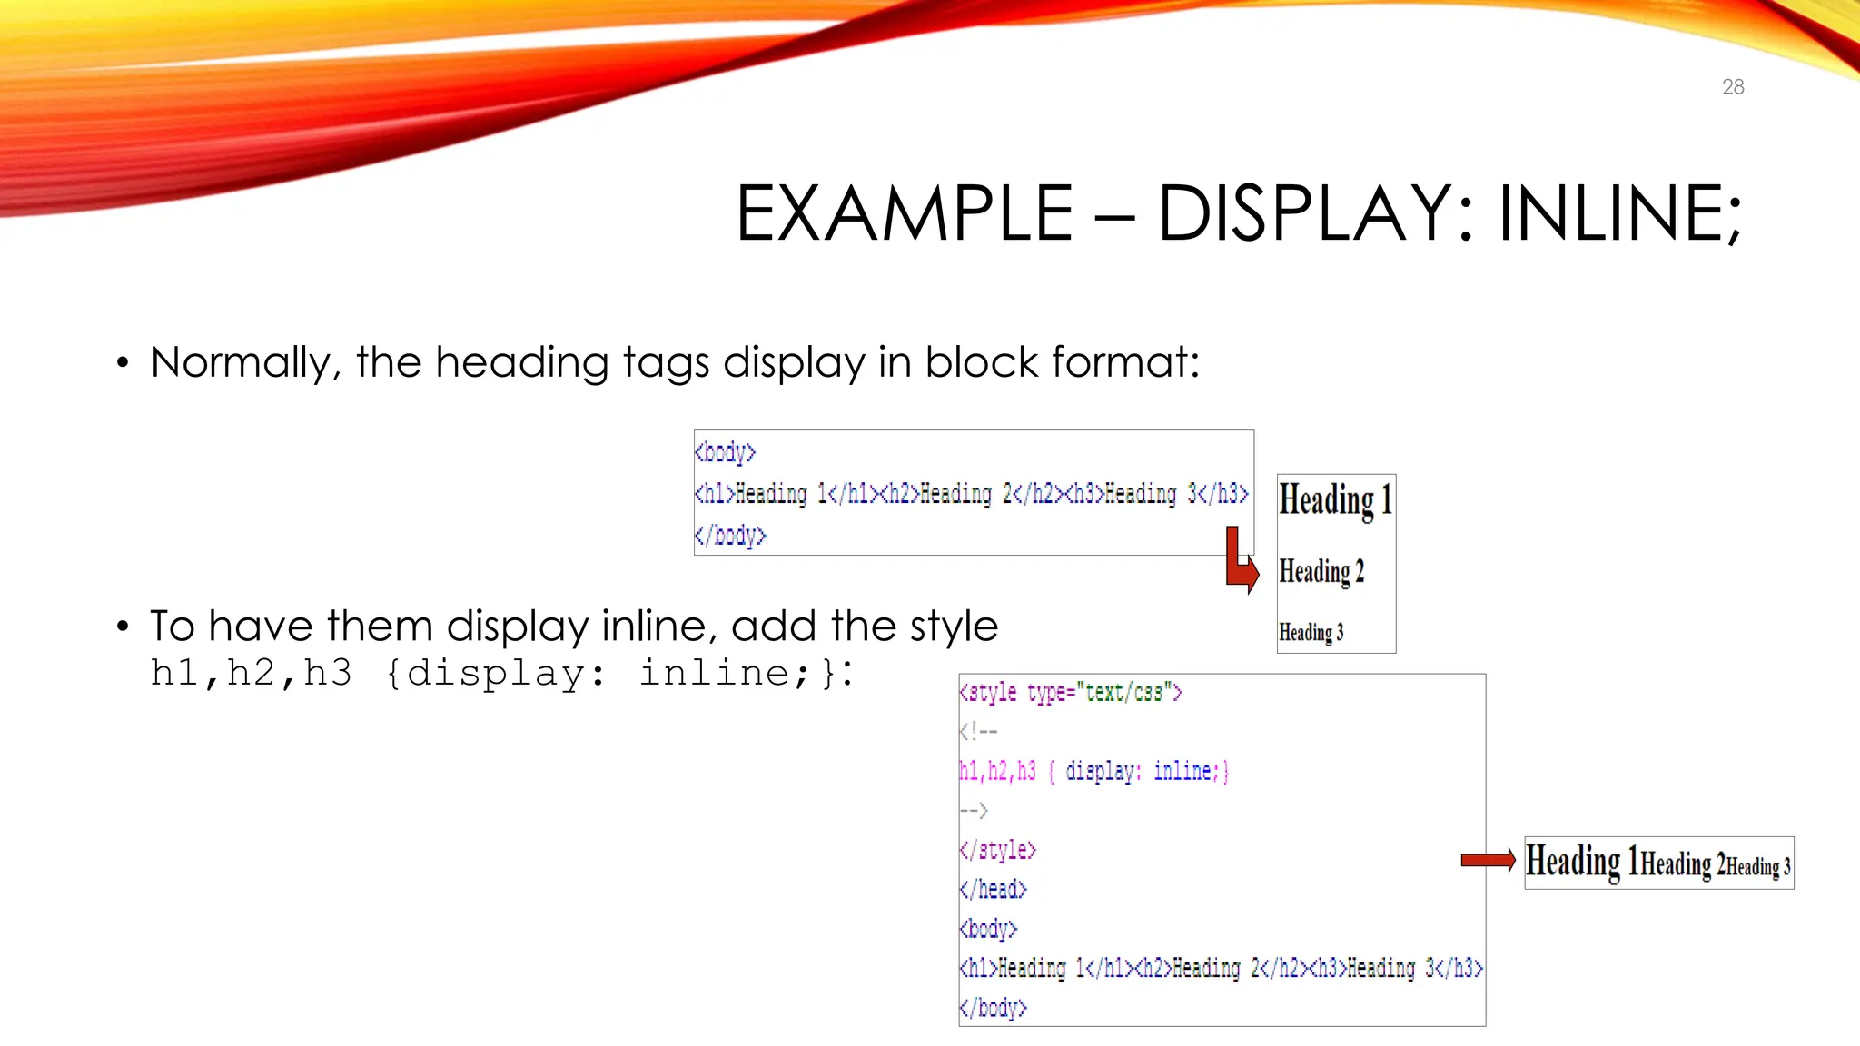
Task: Click the '<body>' line in the first code box
Action: [725, 452]
